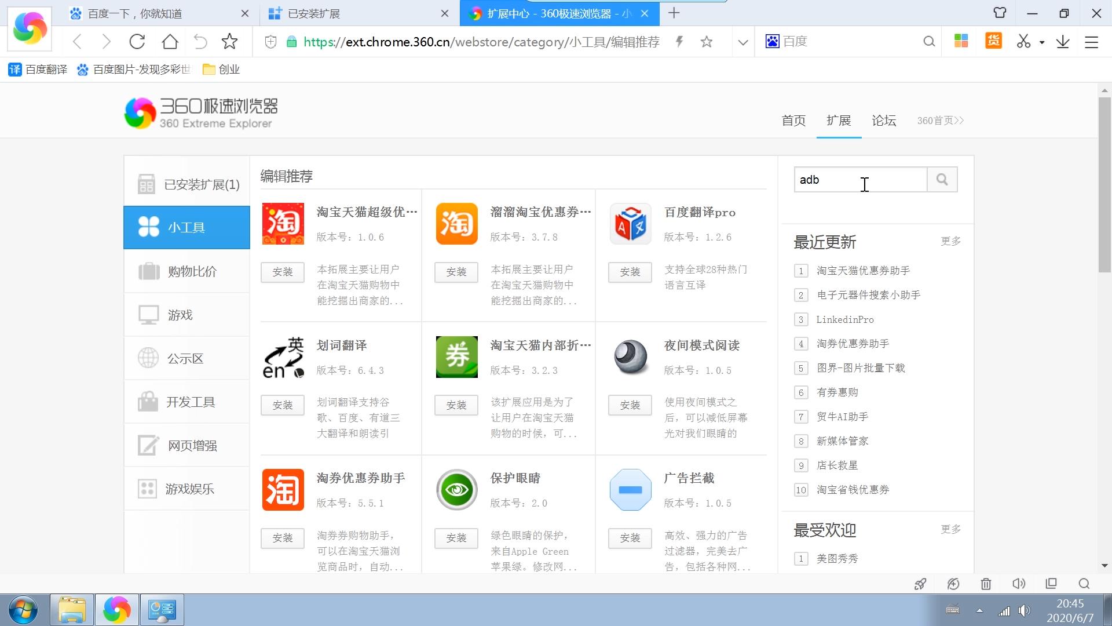Screen dimensions: 1112x626
Task: Click the colorful 360 logo in toolbar
Action: coord(29,28)
